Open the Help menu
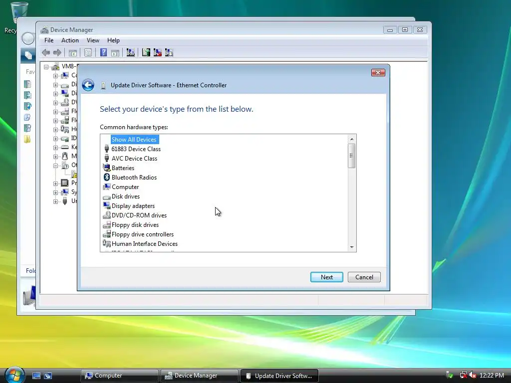 click(x=113, y=40)
